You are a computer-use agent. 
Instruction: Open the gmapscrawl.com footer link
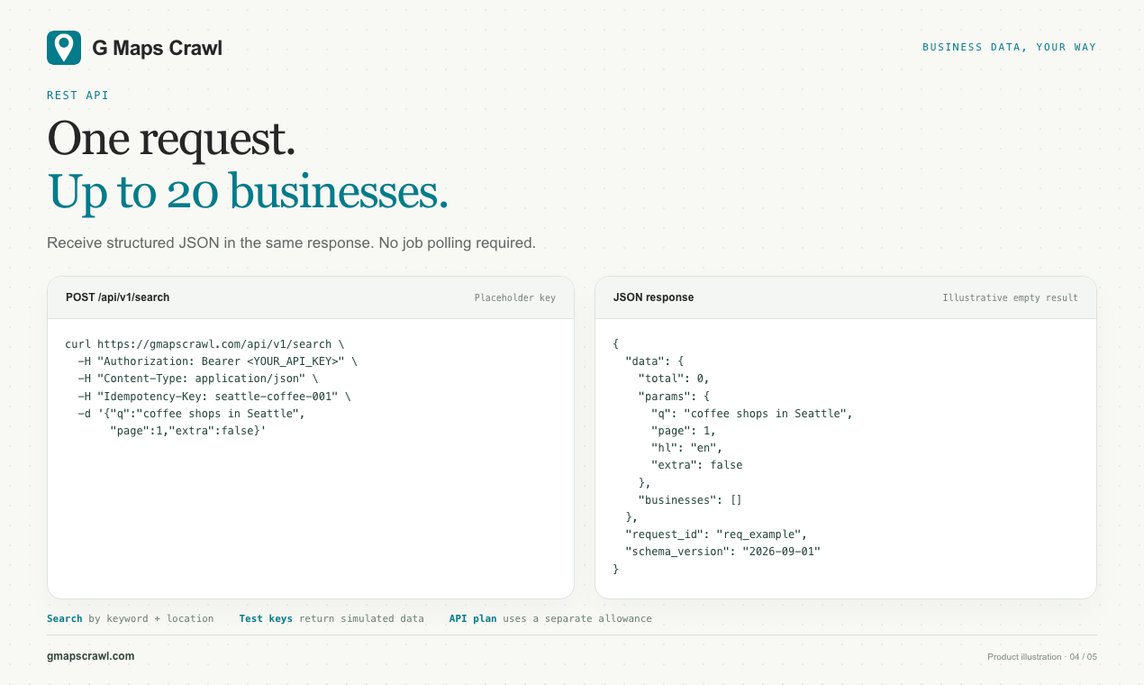click(91, 656)
